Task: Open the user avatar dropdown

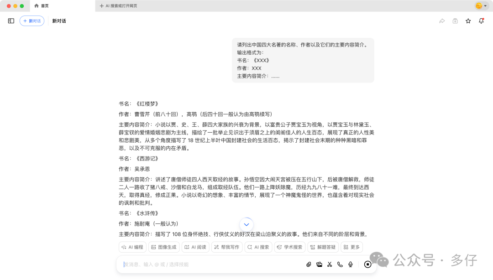Action: click(481, 5)
